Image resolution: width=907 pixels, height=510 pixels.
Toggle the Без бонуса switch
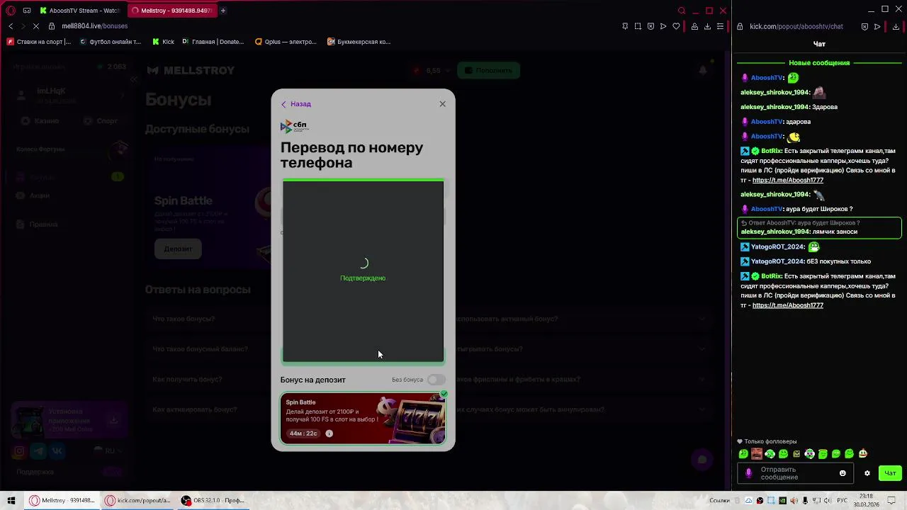pos(436,380)
